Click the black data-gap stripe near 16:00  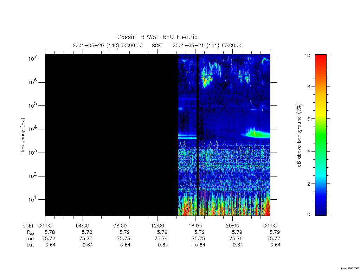click(198, 135)
